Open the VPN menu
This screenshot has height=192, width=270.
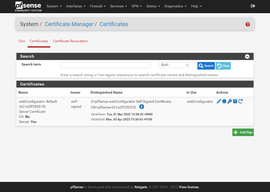pyautogui.click(x=137, y=6)
